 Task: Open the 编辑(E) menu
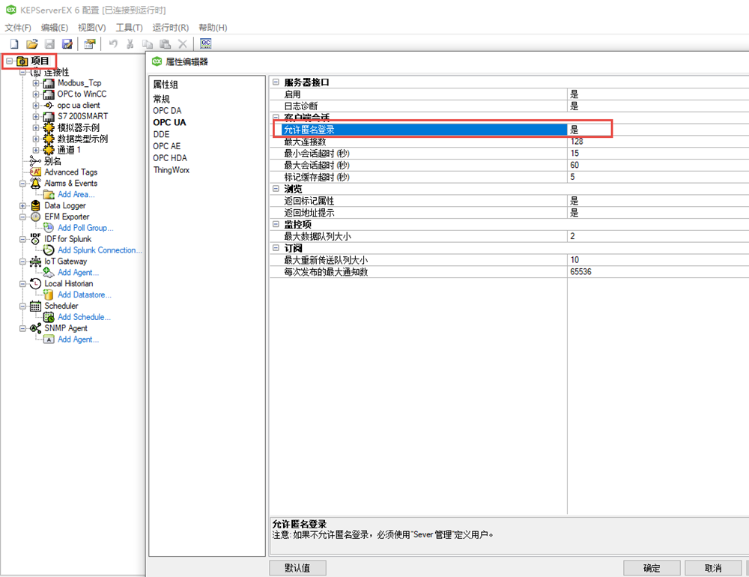(55, 28)
